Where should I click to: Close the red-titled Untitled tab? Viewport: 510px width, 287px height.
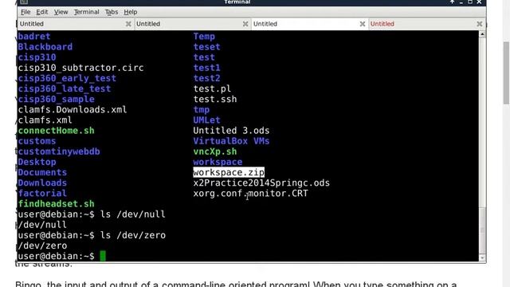480,24
